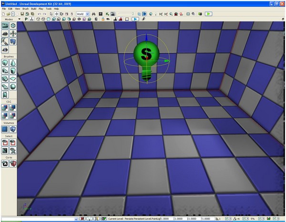
Task: Open a level file
Action: coord(8,14)
